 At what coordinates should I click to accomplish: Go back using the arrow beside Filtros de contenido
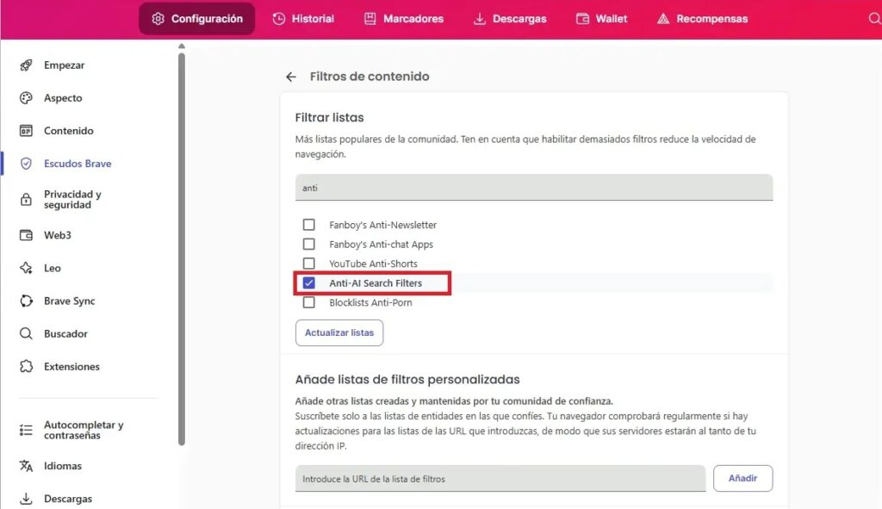pyautogui.click(x=291, y=77)
